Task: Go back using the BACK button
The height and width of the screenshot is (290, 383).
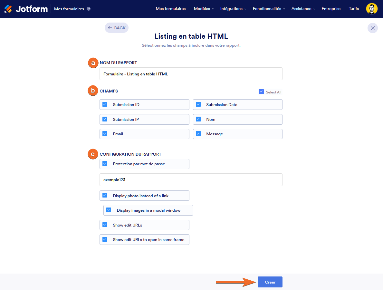Action: (117, 28)
